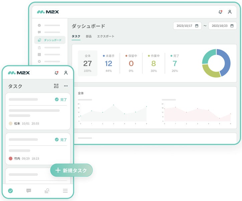Select the chat bubble icon in sidebar

click(39, 32)
